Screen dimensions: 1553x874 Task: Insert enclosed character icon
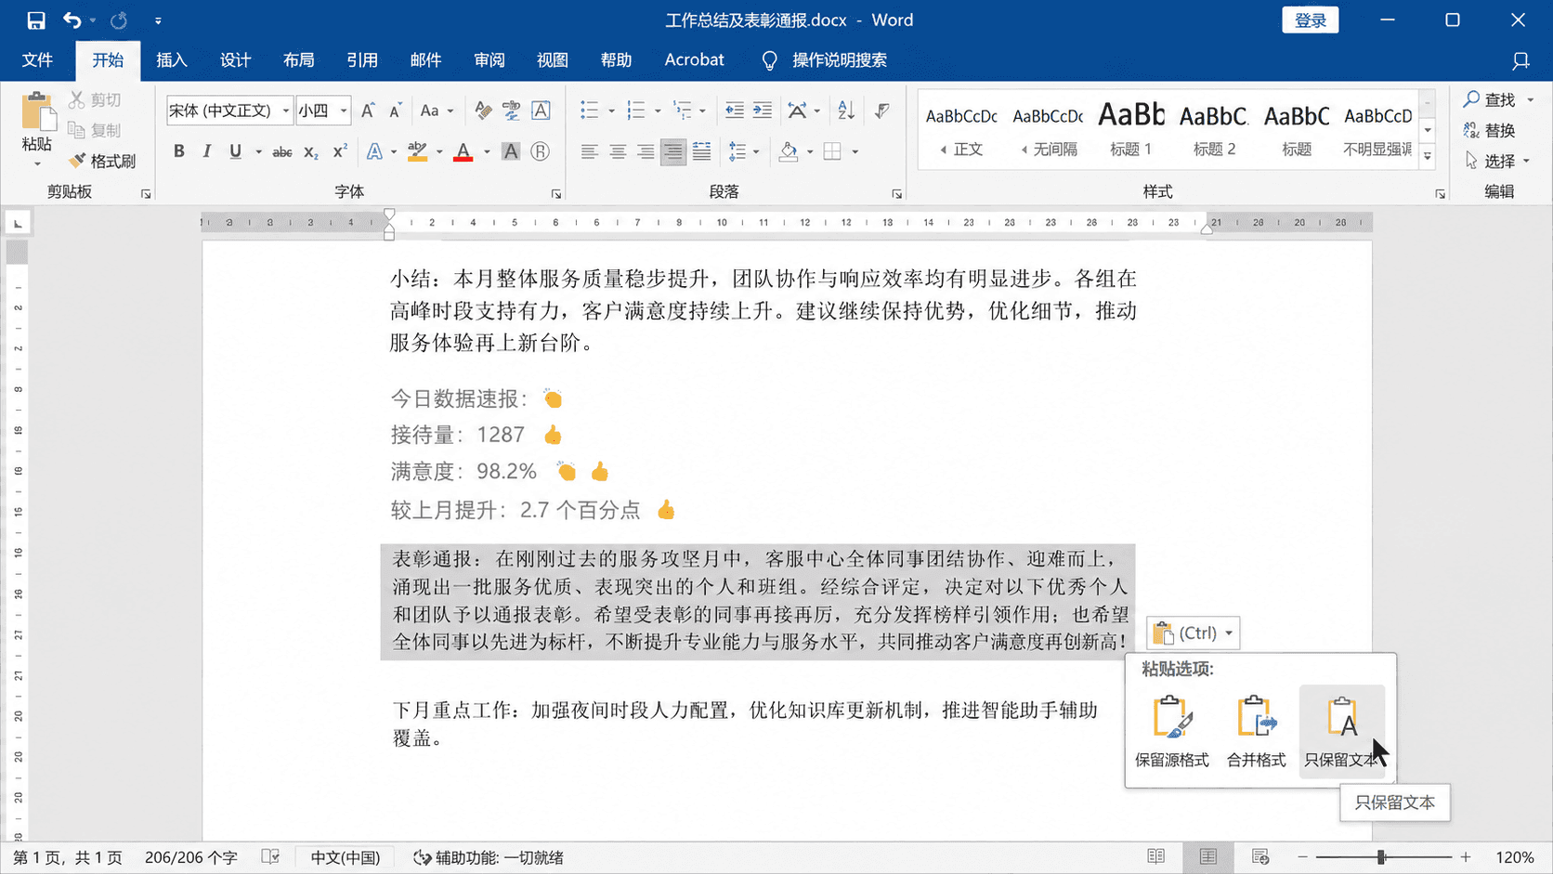click(540, 151)
